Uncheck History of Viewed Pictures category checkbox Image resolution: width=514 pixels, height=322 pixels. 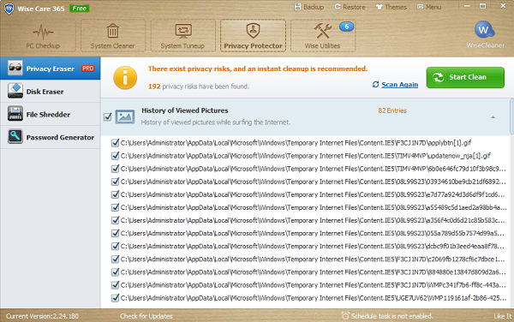coord(108,116)
